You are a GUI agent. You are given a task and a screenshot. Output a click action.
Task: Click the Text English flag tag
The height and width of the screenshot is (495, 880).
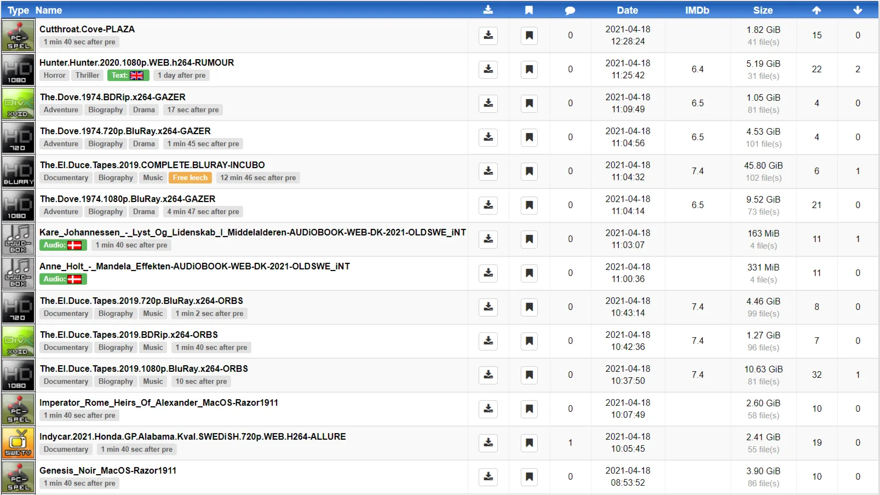click(x=128, y=76)
